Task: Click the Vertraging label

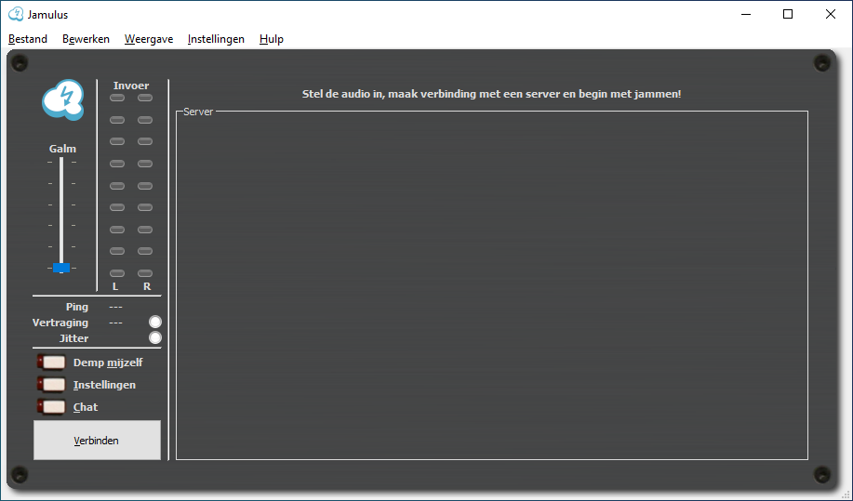Action: [60, 323]
